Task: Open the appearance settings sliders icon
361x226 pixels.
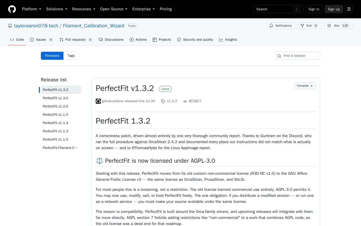Action: click(349, 9)
